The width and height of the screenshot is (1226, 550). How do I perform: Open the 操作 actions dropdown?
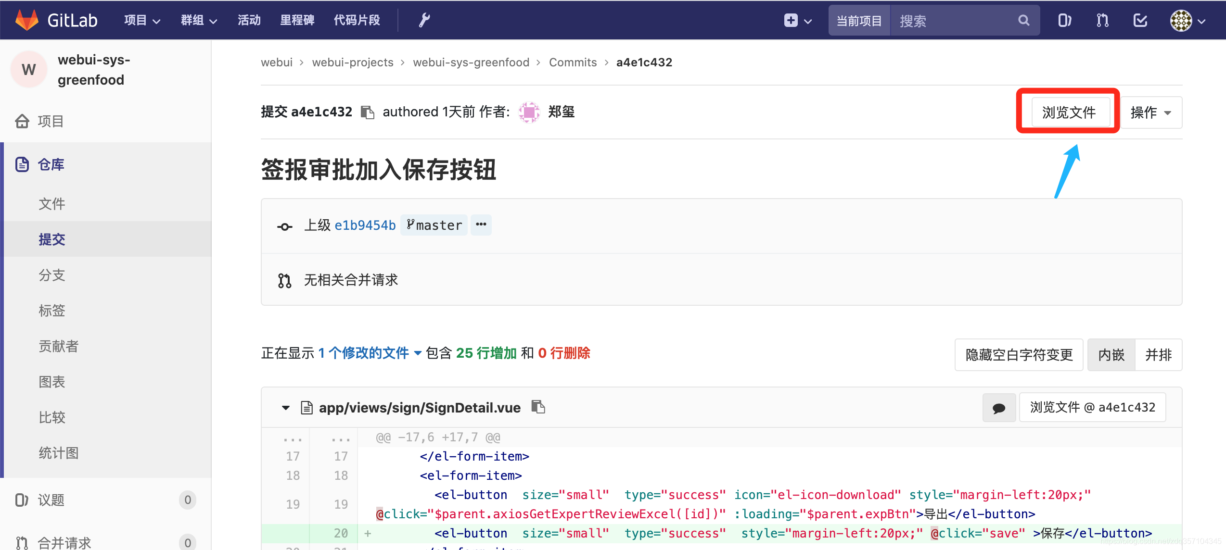[x=1150, y=112]
